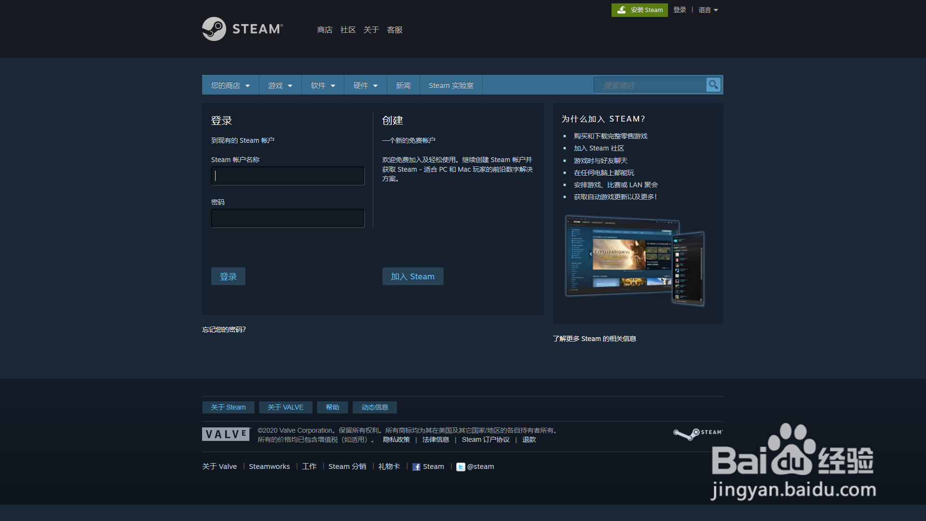Open 商店 in the top navigation

325,30
